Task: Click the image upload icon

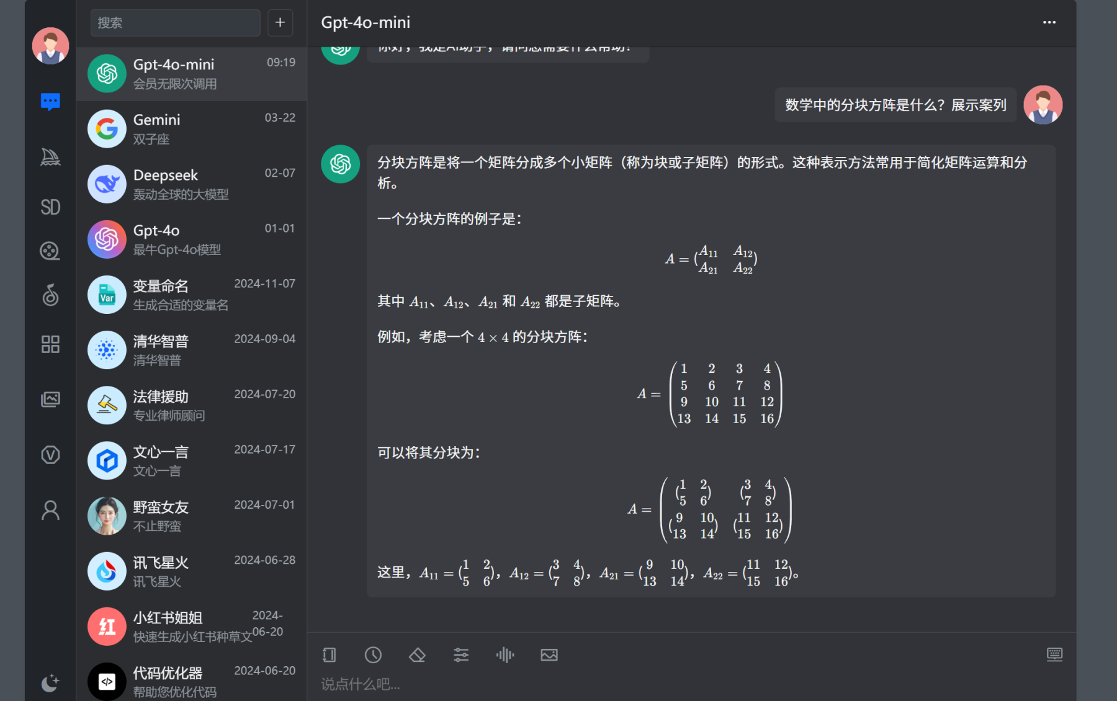Action: (x=549, y=654)
